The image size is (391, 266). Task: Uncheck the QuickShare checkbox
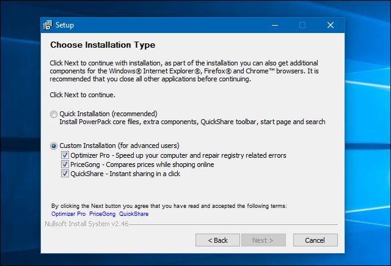click(65, 174)
